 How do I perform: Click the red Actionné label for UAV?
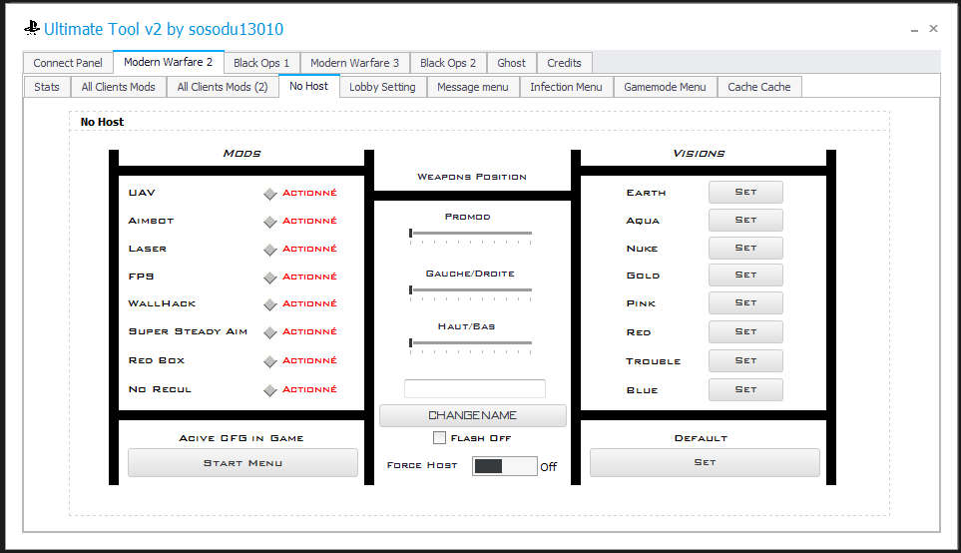[x=309, y=193]
